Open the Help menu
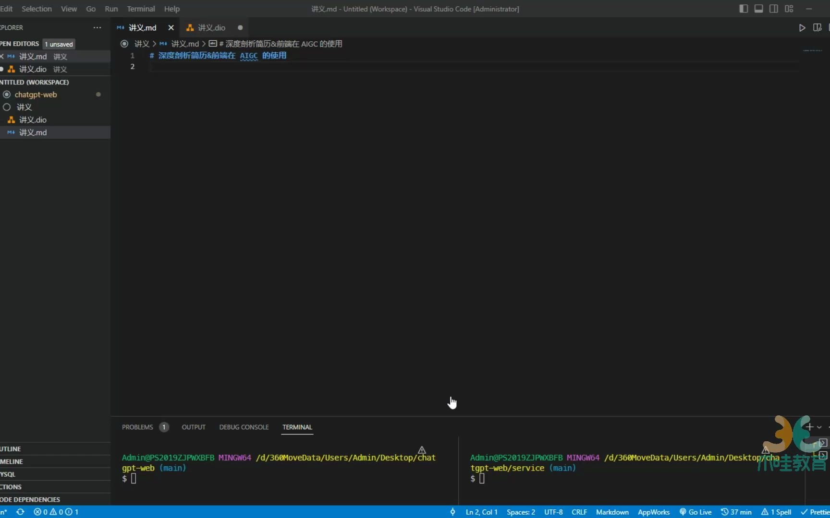 (172, 9)
